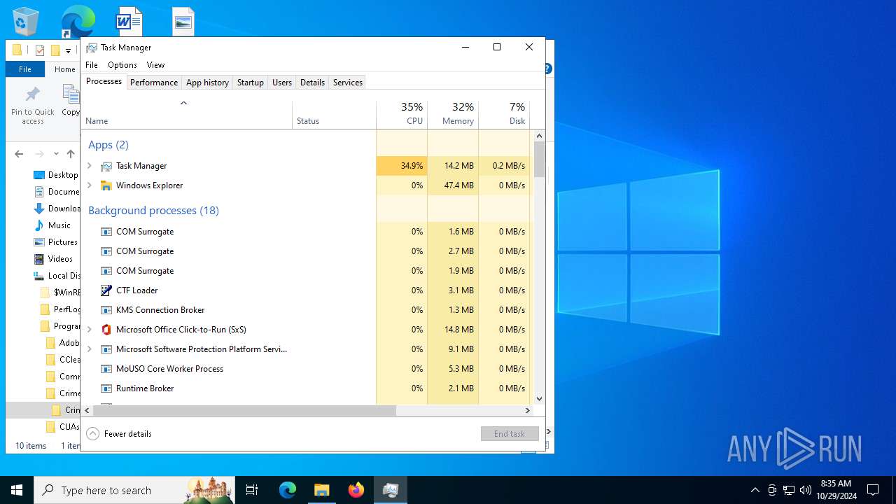This screenshot has width=896, height=504.
Task: Select Desktop in Explorer navigation pane
Action: click(x=56, y=175)
